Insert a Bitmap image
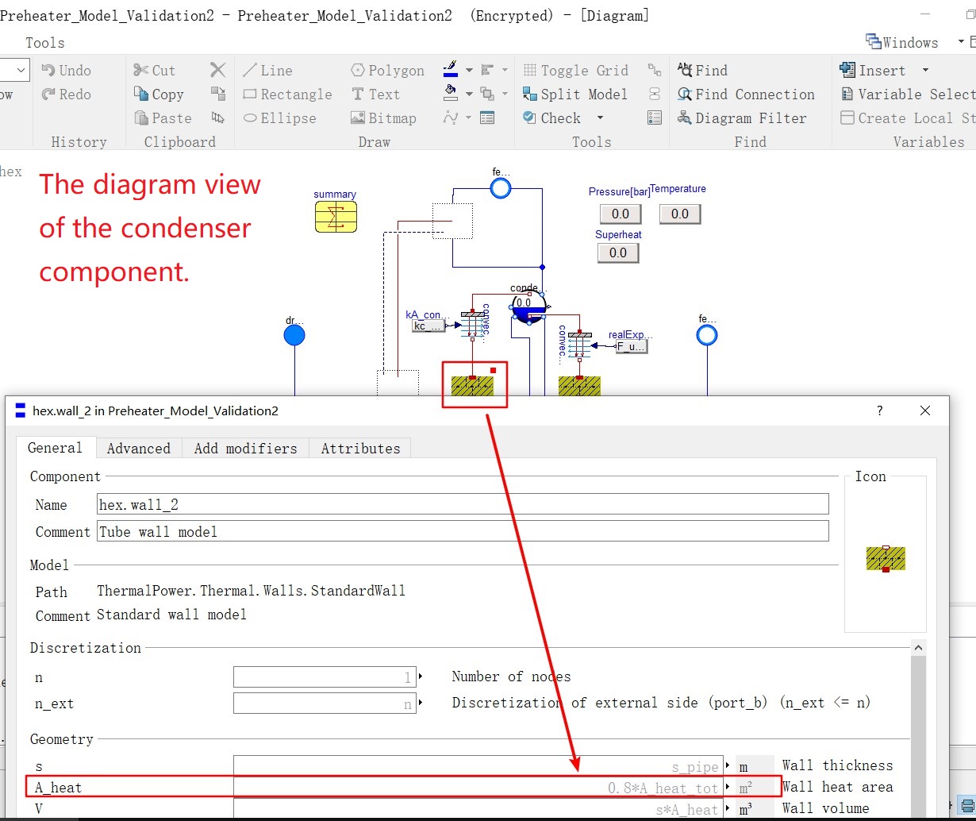 tap(382, 118)
